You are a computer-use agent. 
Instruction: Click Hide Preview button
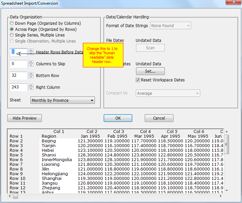click(24, 118)
